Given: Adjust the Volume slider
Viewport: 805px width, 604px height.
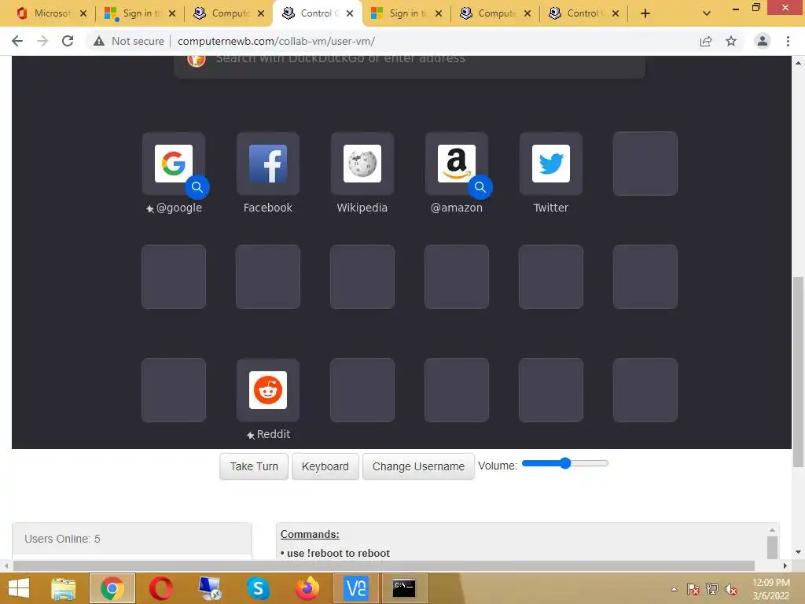Looking at the screenshot, I should coord(564,463).
